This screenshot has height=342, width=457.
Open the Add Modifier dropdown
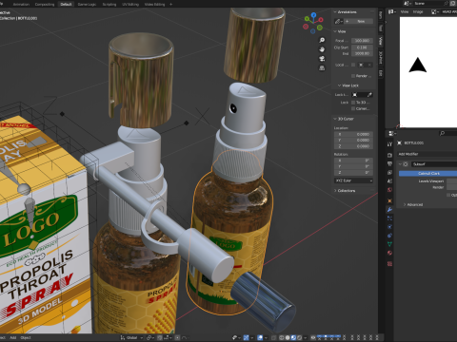427,154
